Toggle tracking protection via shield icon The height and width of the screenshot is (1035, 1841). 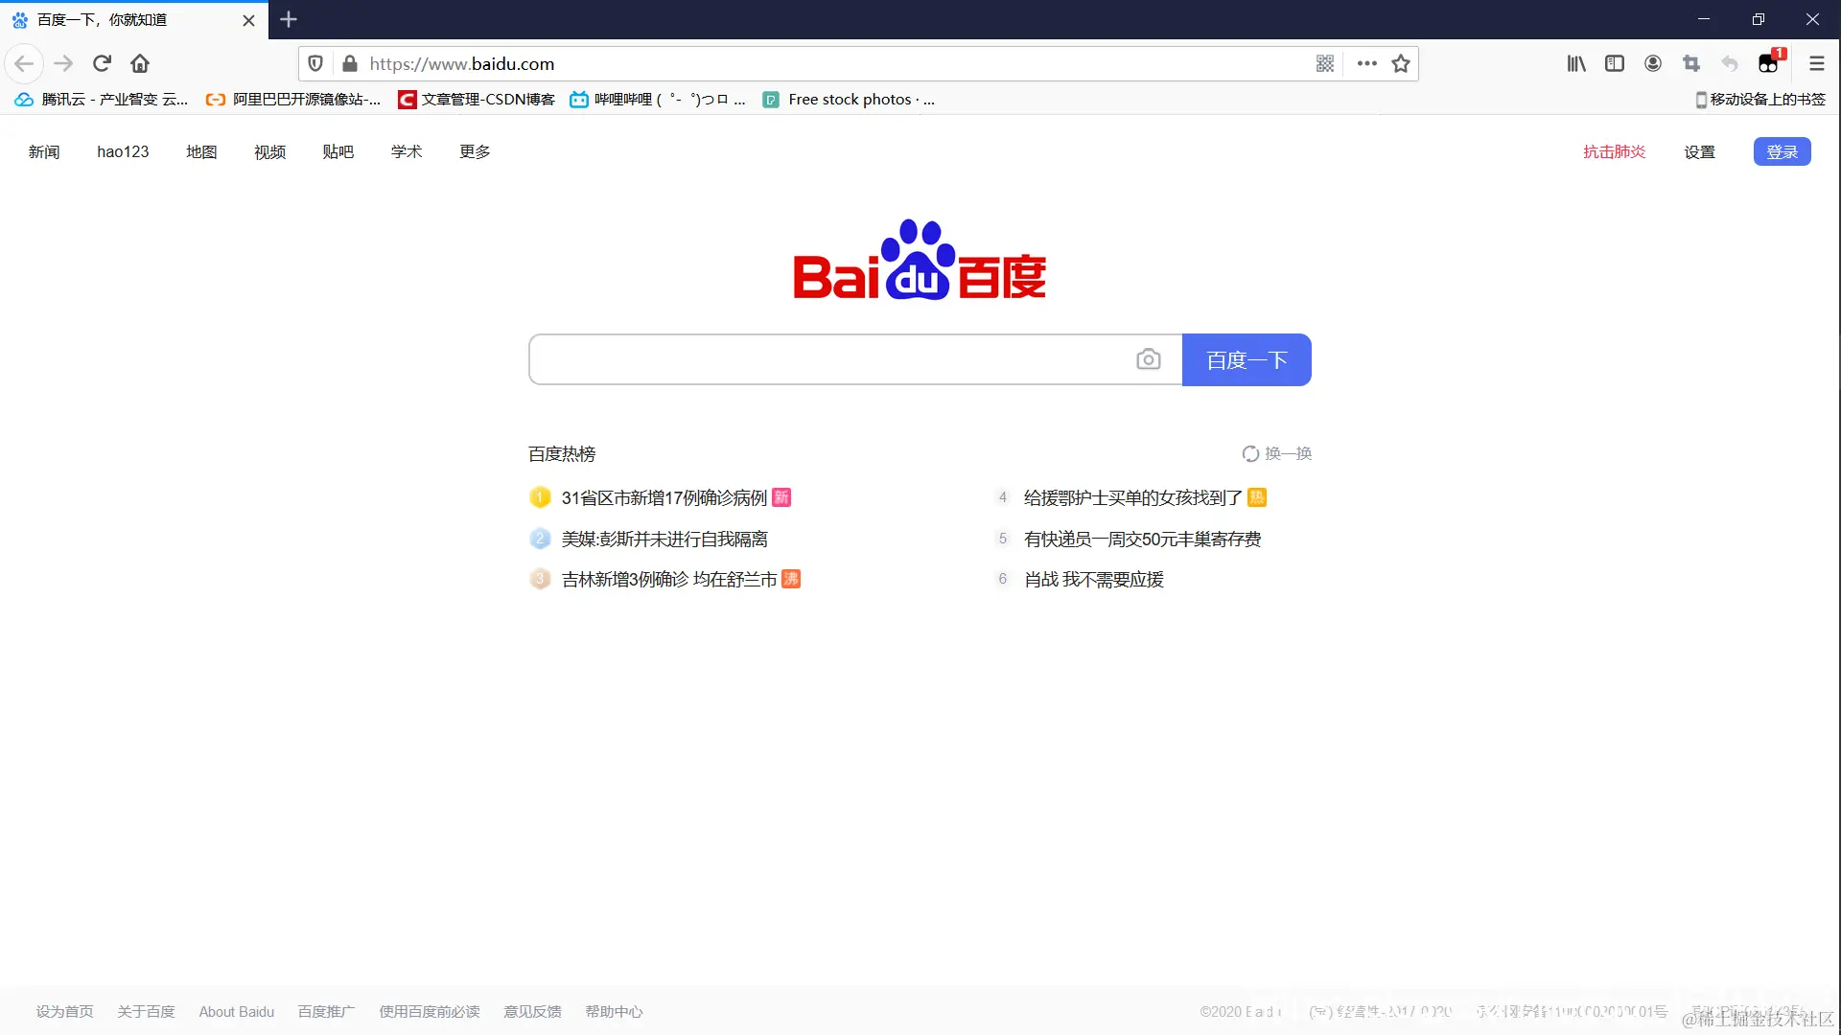pyautogui.click(x=316, y=63)
